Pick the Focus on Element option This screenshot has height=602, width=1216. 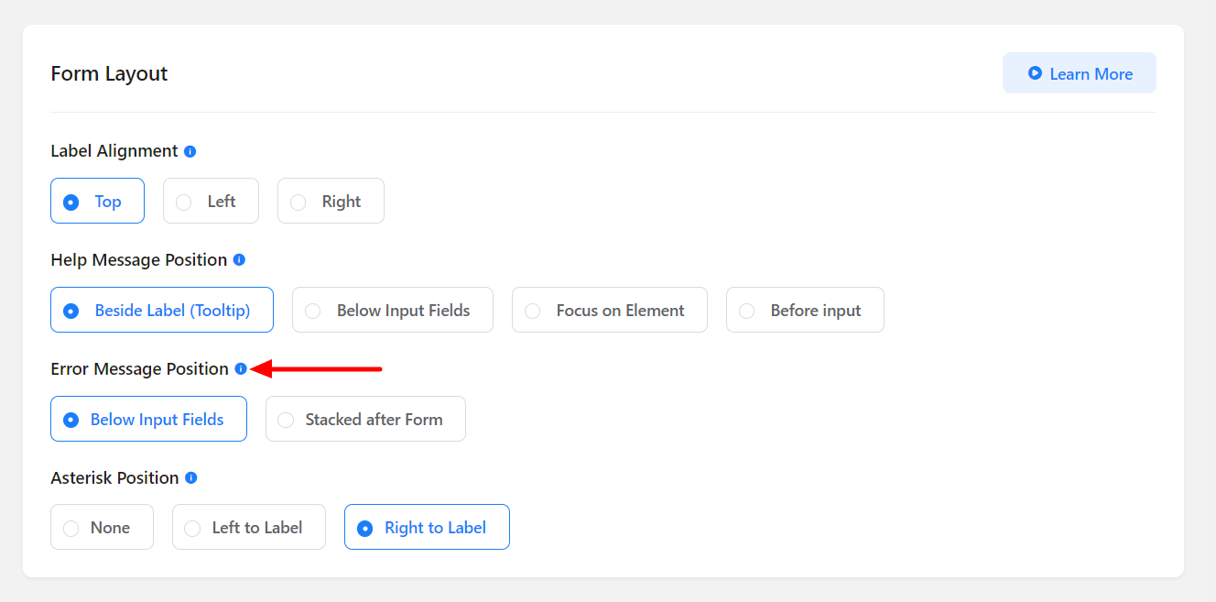[610, 311]
